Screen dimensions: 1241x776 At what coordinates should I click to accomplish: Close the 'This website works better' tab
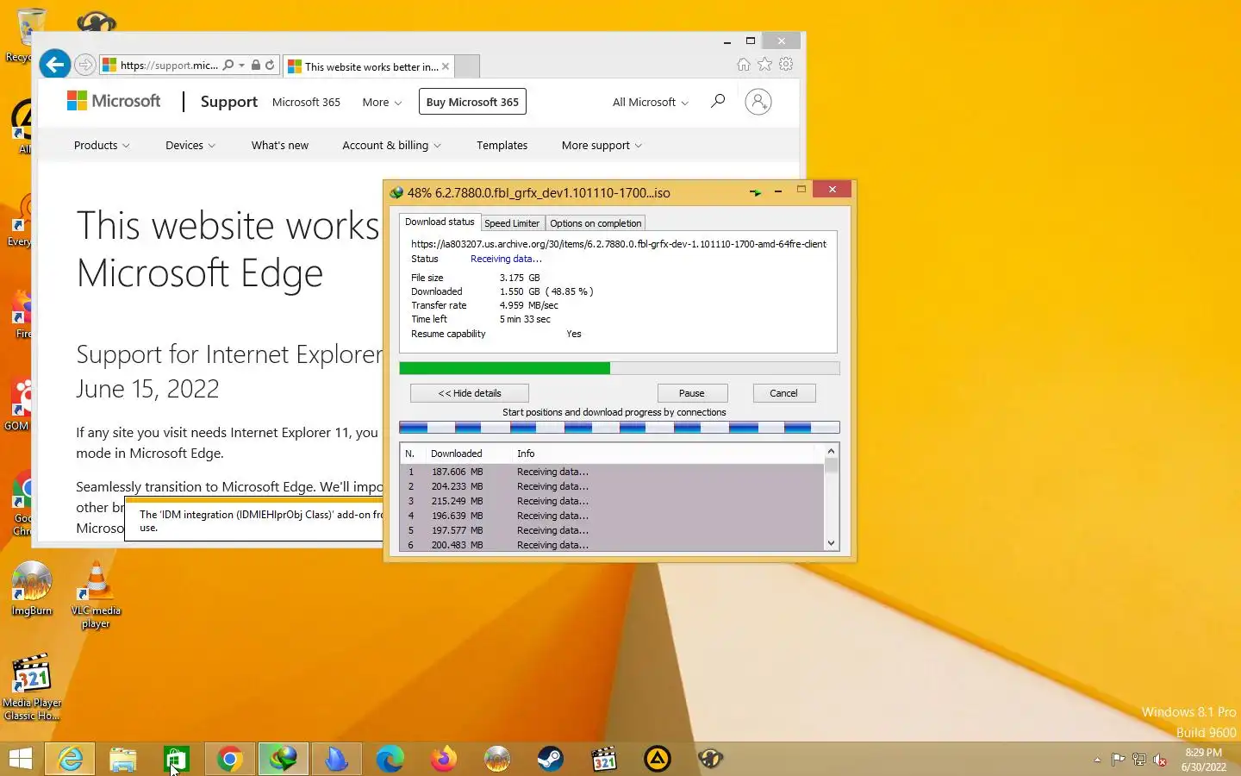click(446, 66)
